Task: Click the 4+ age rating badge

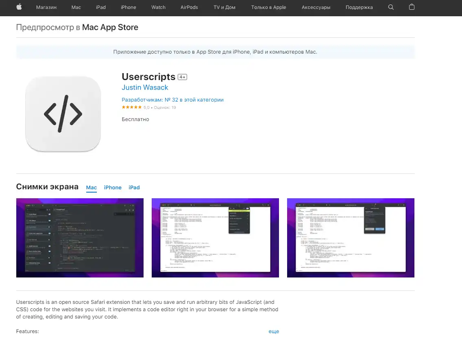Action: coord(182,77)
